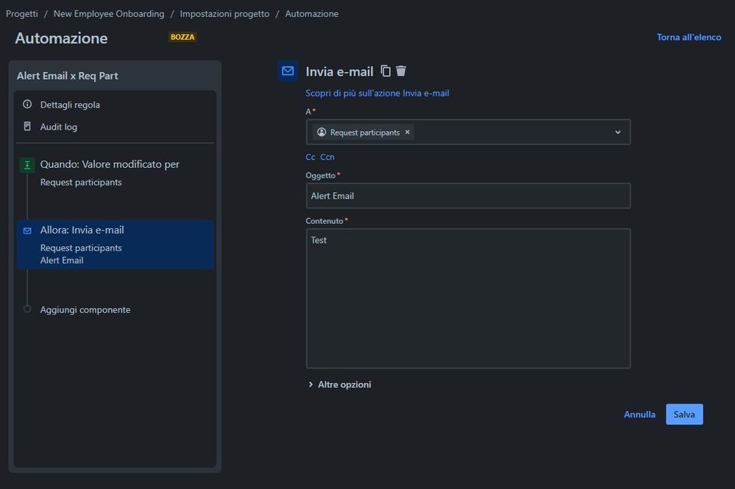735x489 pixels.
Task: Click the Aggiungi componente circle marker
Action: (x=27, y=309)
